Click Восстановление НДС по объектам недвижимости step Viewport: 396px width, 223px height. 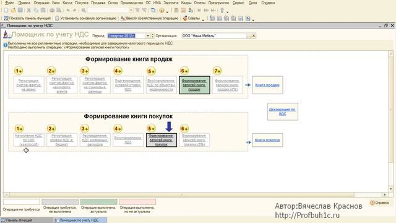tap(161, 85)
